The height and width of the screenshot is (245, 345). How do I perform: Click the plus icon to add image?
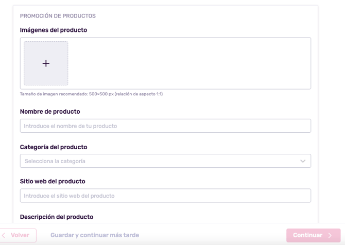pyautogui.click(x=46, y=63)
